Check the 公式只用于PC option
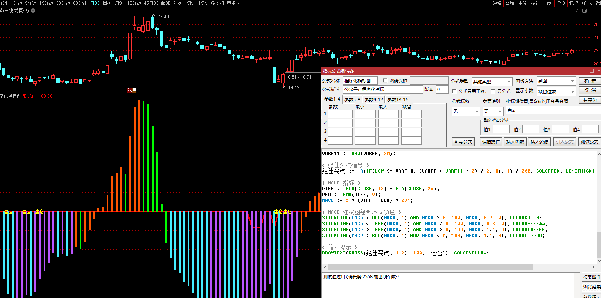Image resolution: width=601 pixels, height=298 pixels. click(x=454, y=91)
